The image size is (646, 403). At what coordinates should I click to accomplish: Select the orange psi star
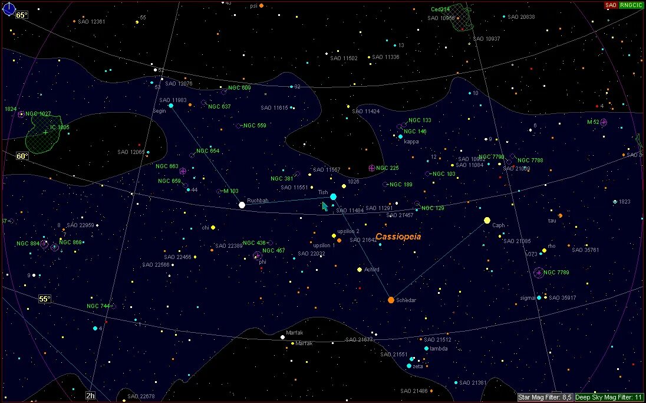[x=261, y=6]
